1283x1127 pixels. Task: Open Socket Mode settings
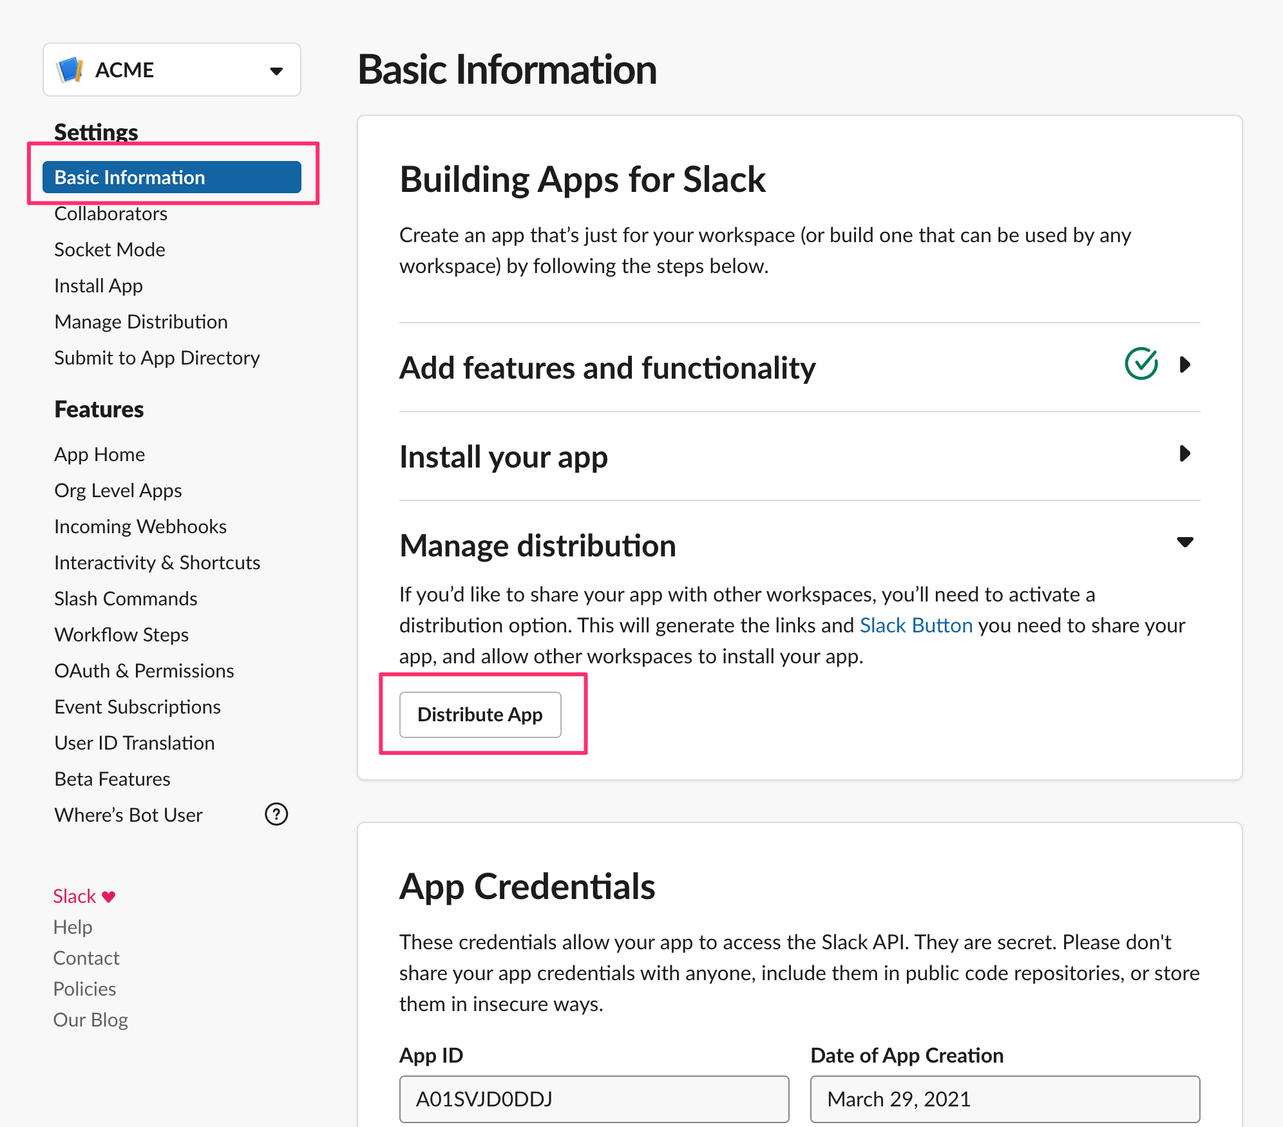pos(109,250)
